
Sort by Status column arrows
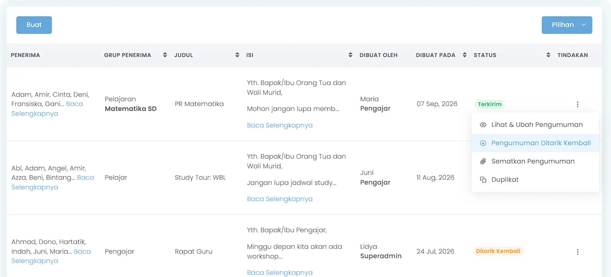click(x=548, y=55)
